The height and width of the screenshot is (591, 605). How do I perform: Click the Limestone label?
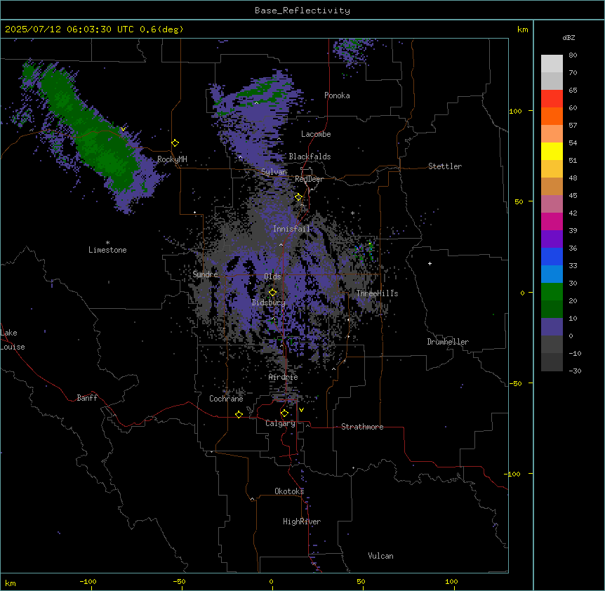click(x=107, y=250)
